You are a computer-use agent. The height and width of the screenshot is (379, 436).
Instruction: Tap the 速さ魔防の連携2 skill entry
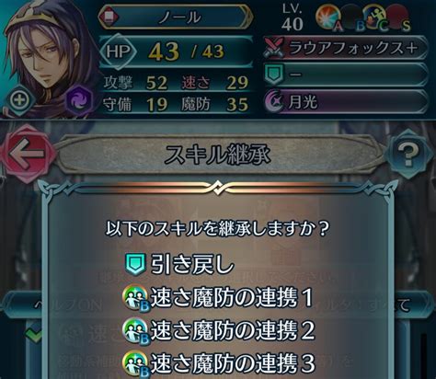click(x=218, y=331)
